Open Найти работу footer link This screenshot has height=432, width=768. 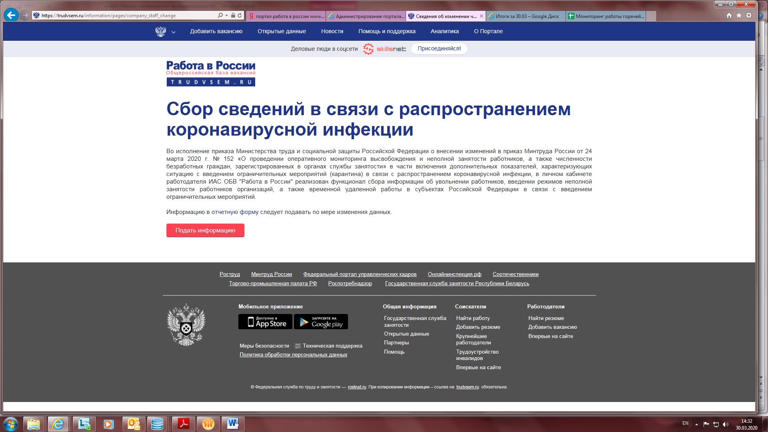point(473,318)
